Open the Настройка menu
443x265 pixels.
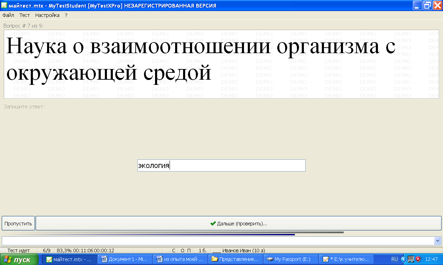[47, 15]
